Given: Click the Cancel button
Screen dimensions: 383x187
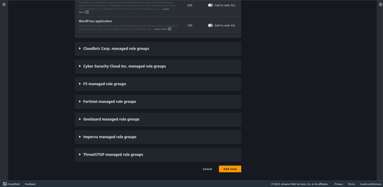Looking at the screenshot, I should coord(207,169).
